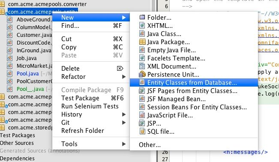Expand the History submenu arrow
The width and height of the screenshot is (279, 162).
(x=124, y=114)
